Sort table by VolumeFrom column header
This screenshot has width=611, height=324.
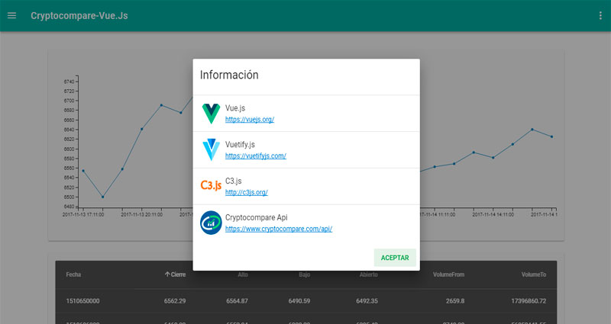pos(448,274)
